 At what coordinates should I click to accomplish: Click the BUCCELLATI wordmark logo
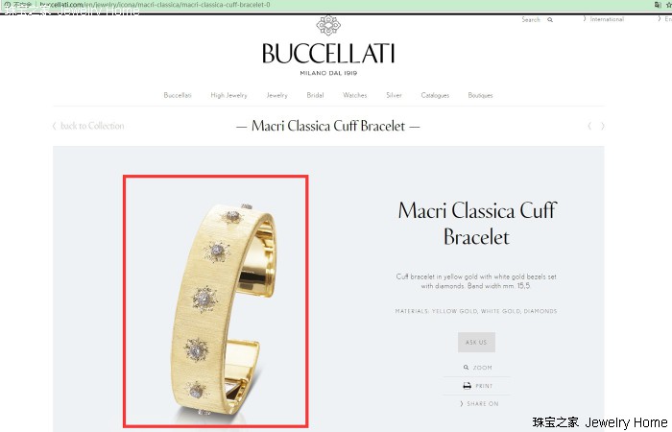point(328,54)
